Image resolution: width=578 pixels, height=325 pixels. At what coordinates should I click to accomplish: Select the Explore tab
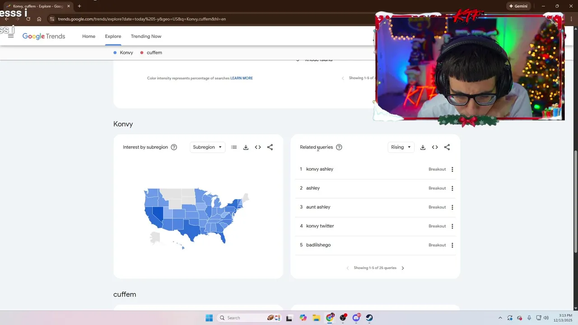click(113, 36)
